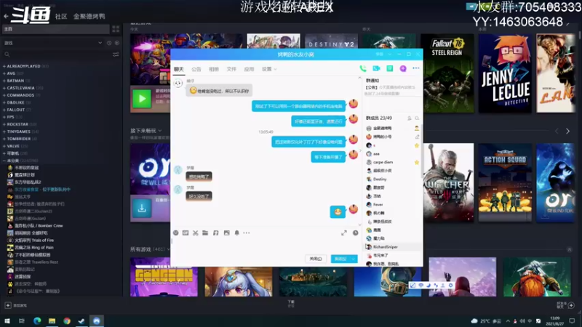Click the bell icon in QQ chat toolbar
Screen dimensions: 582x327
[237, 233]
